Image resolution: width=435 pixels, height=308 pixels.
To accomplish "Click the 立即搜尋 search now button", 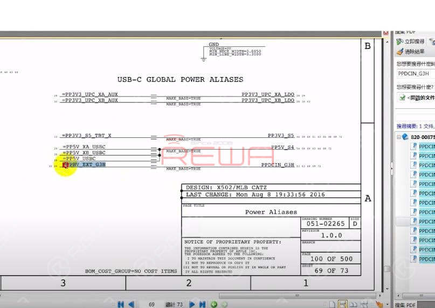I will click(410, 41).
